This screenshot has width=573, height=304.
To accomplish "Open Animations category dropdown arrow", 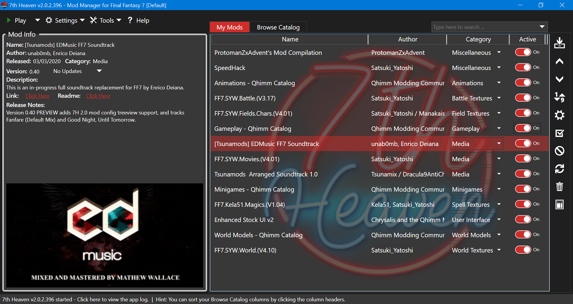I will click(x=499, y=83).
